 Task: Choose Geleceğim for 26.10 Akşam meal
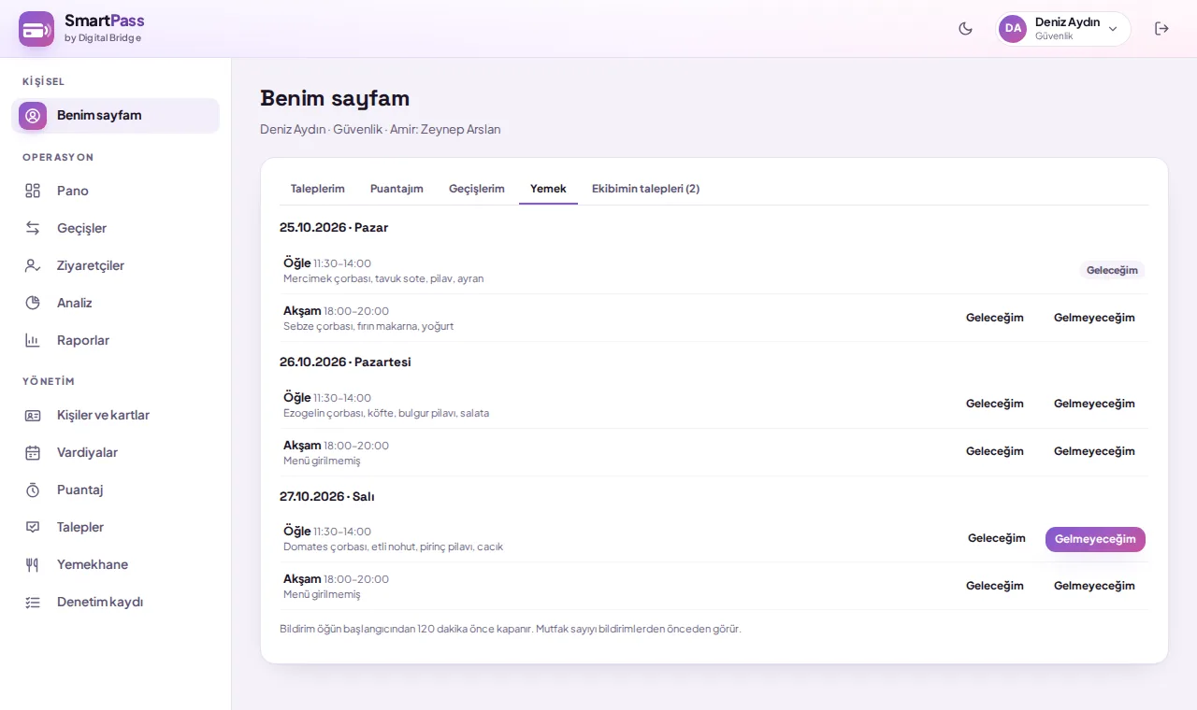(995, 451)
